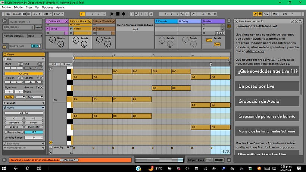Toggle Session Record circle button
Screen dimensions: 306x172
[x=151, y=14]
